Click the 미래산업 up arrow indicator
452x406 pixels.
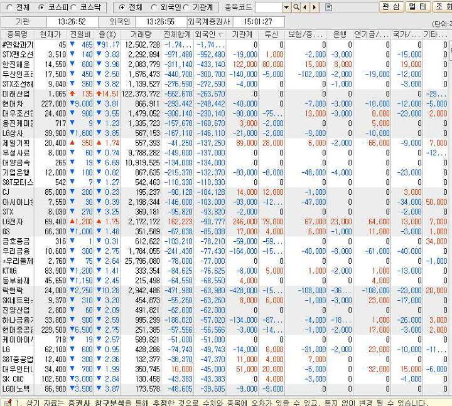click(72, 93)
